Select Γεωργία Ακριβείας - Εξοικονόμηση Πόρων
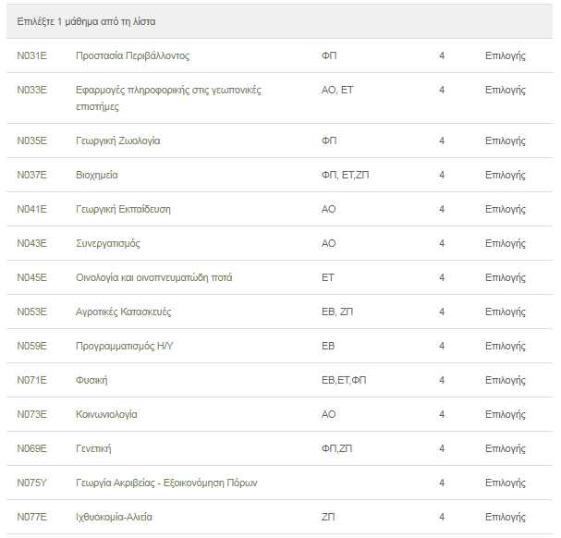Viewport: 561px width, 538px height. [166, 483]
